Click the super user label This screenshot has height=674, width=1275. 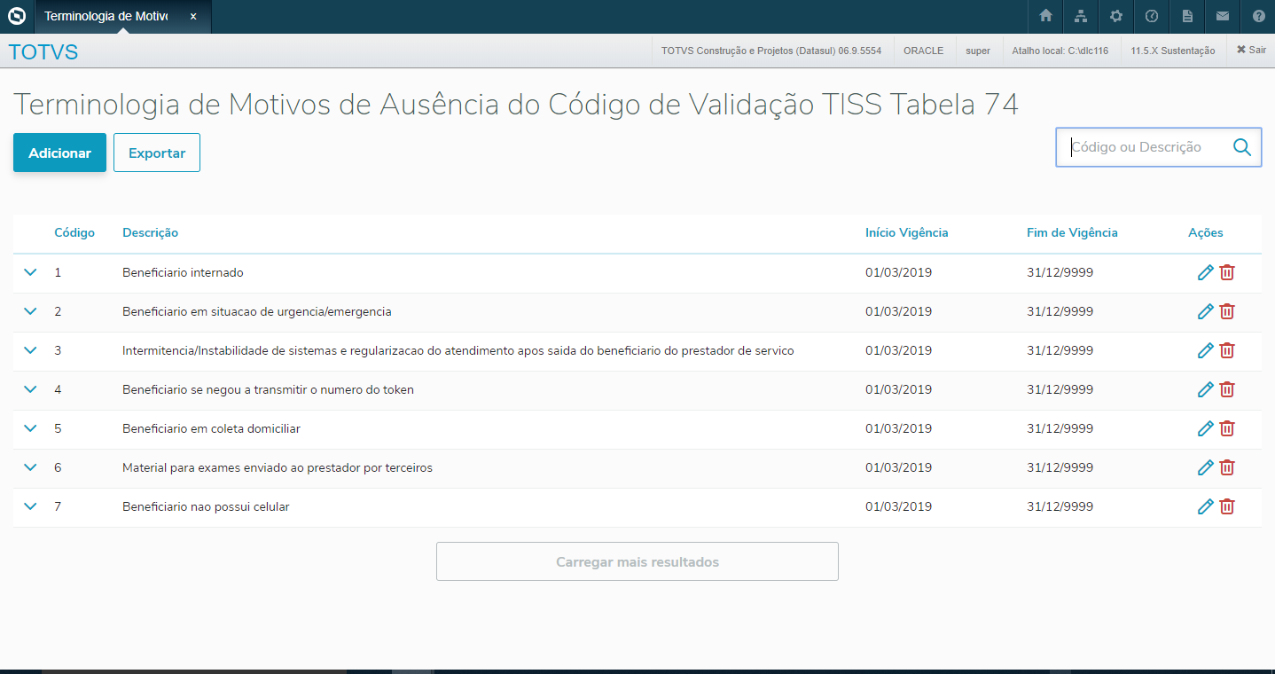click(x=978, y=51)
